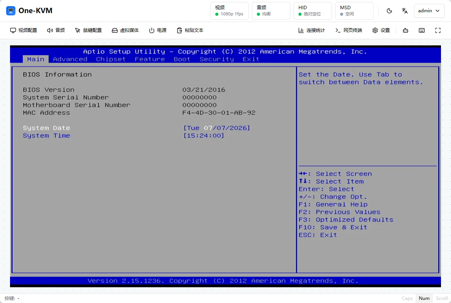Screen dimensions: 451x303
Task: Select the Main BIOS tab
Action: coord(36,59)
